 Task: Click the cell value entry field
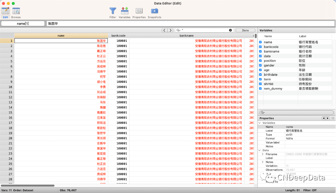191,24
